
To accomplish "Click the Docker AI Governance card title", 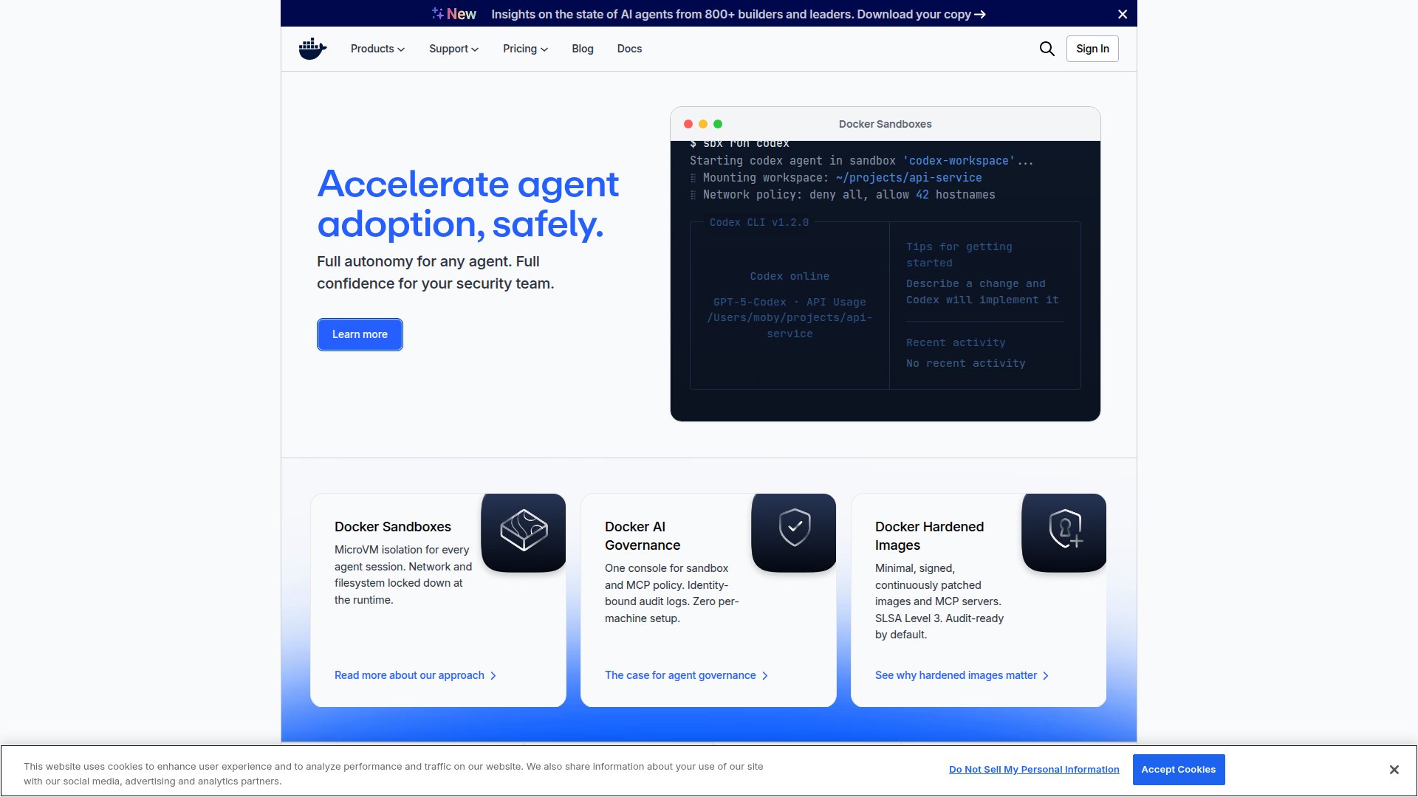I will (643, 536).
